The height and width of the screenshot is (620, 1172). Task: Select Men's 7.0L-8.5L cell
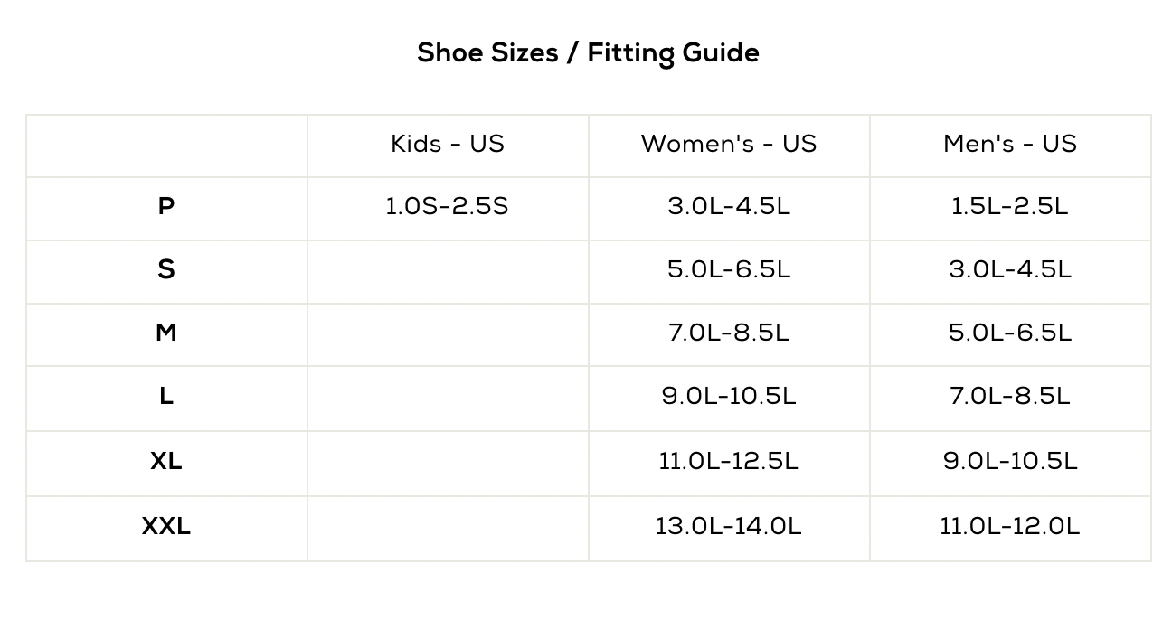(x=1010, y=397)
